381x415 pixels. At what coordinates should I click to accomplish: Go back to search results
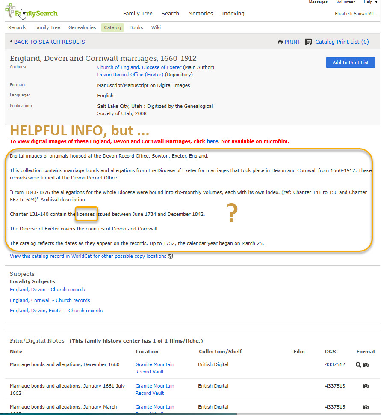coord(50,42)
